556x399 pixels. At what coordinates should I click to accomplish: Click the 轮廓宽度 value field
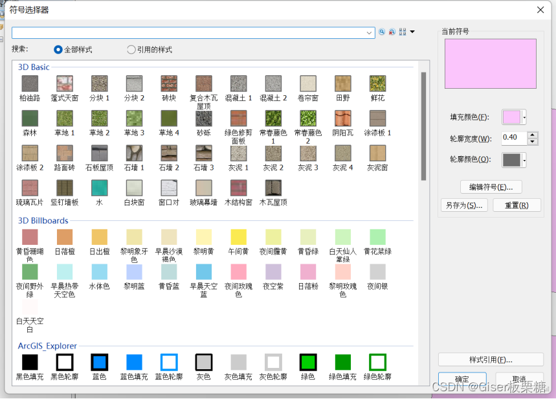point(514,138)
